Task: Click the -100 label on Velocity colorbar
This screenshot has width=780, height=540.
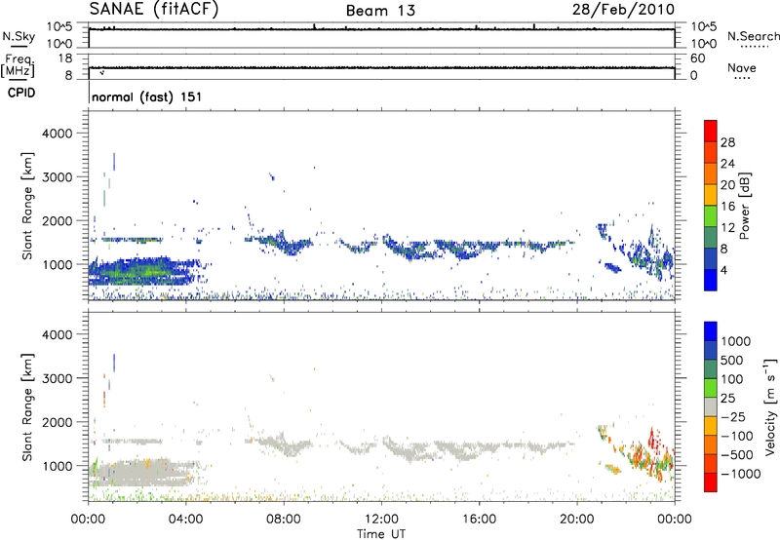Action: click(737, 436)
